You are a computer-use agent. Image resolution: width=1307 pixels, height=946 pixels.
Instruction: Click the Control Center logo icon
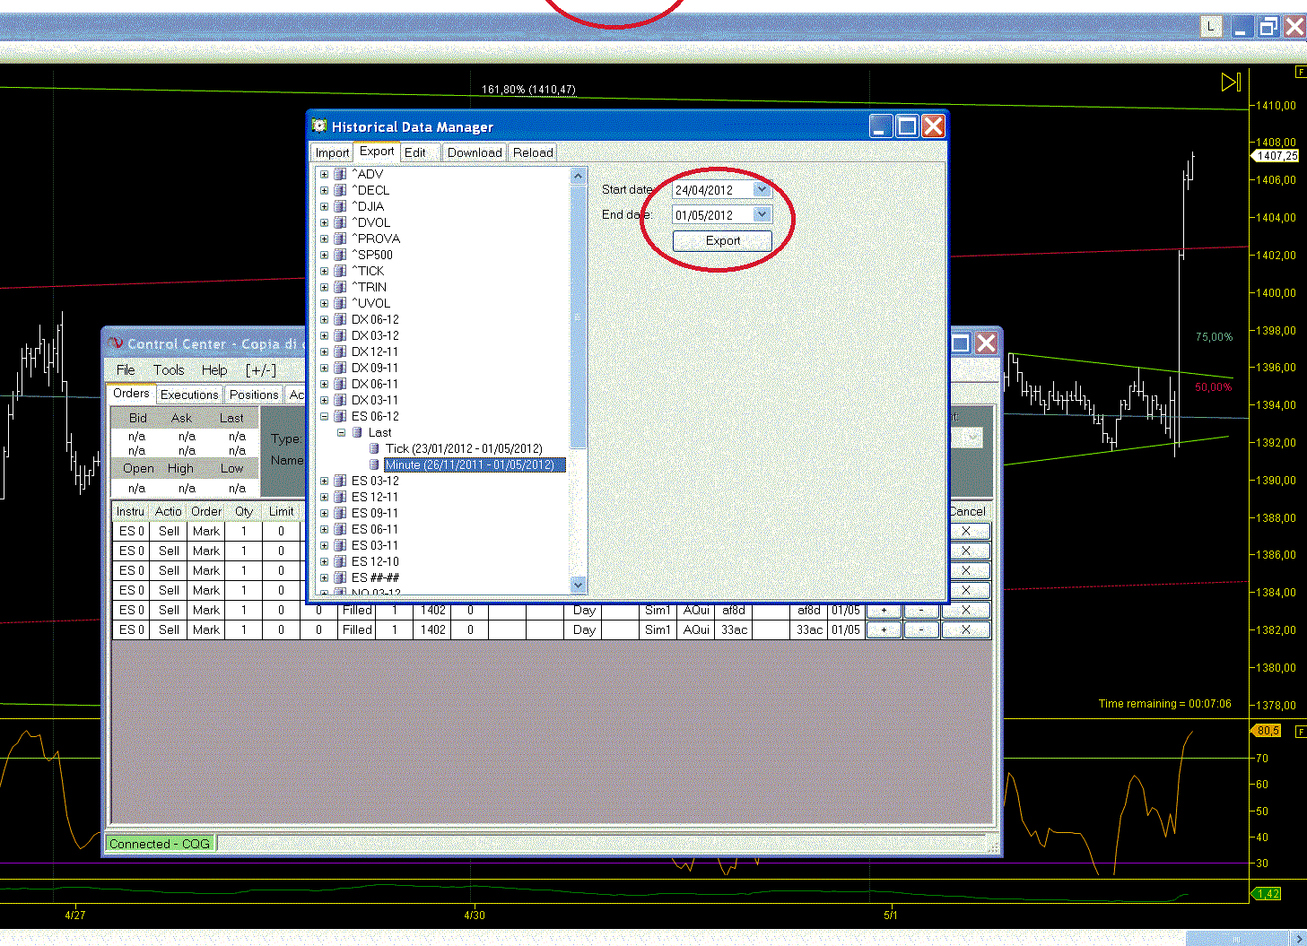[115, 343]
